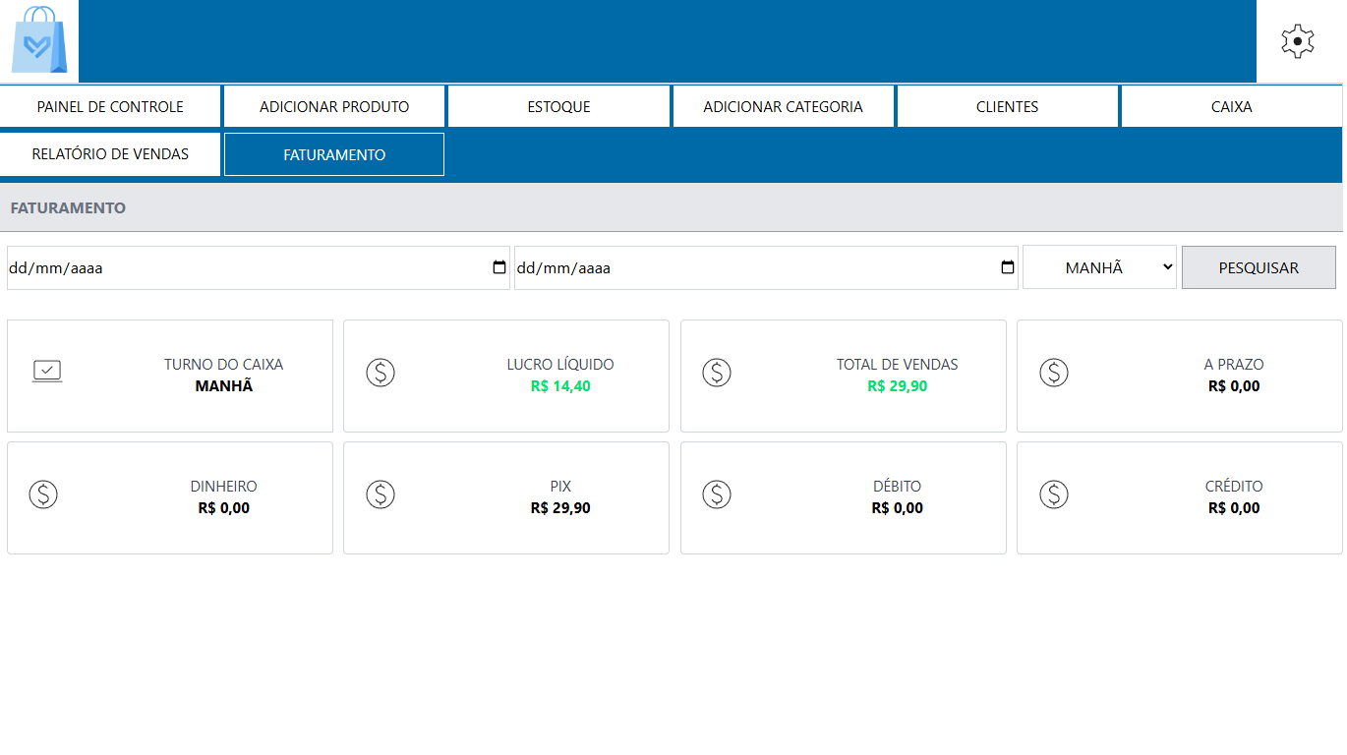Open calendar picker of first date field

point(499,267)
